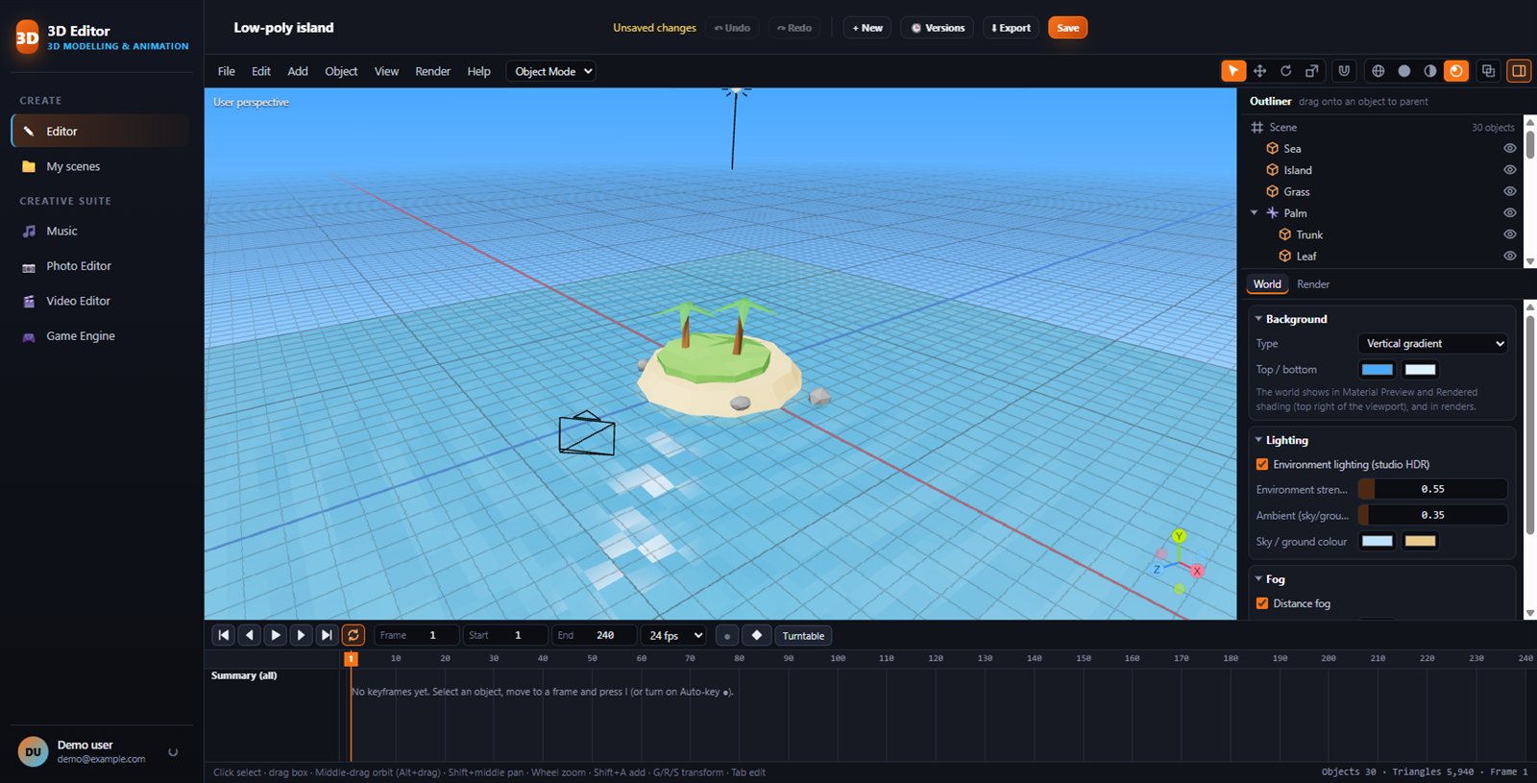Uncheck the Distance fog checkbox
This screenshot has height=783, width=1537.
[x=1262, y=603]
